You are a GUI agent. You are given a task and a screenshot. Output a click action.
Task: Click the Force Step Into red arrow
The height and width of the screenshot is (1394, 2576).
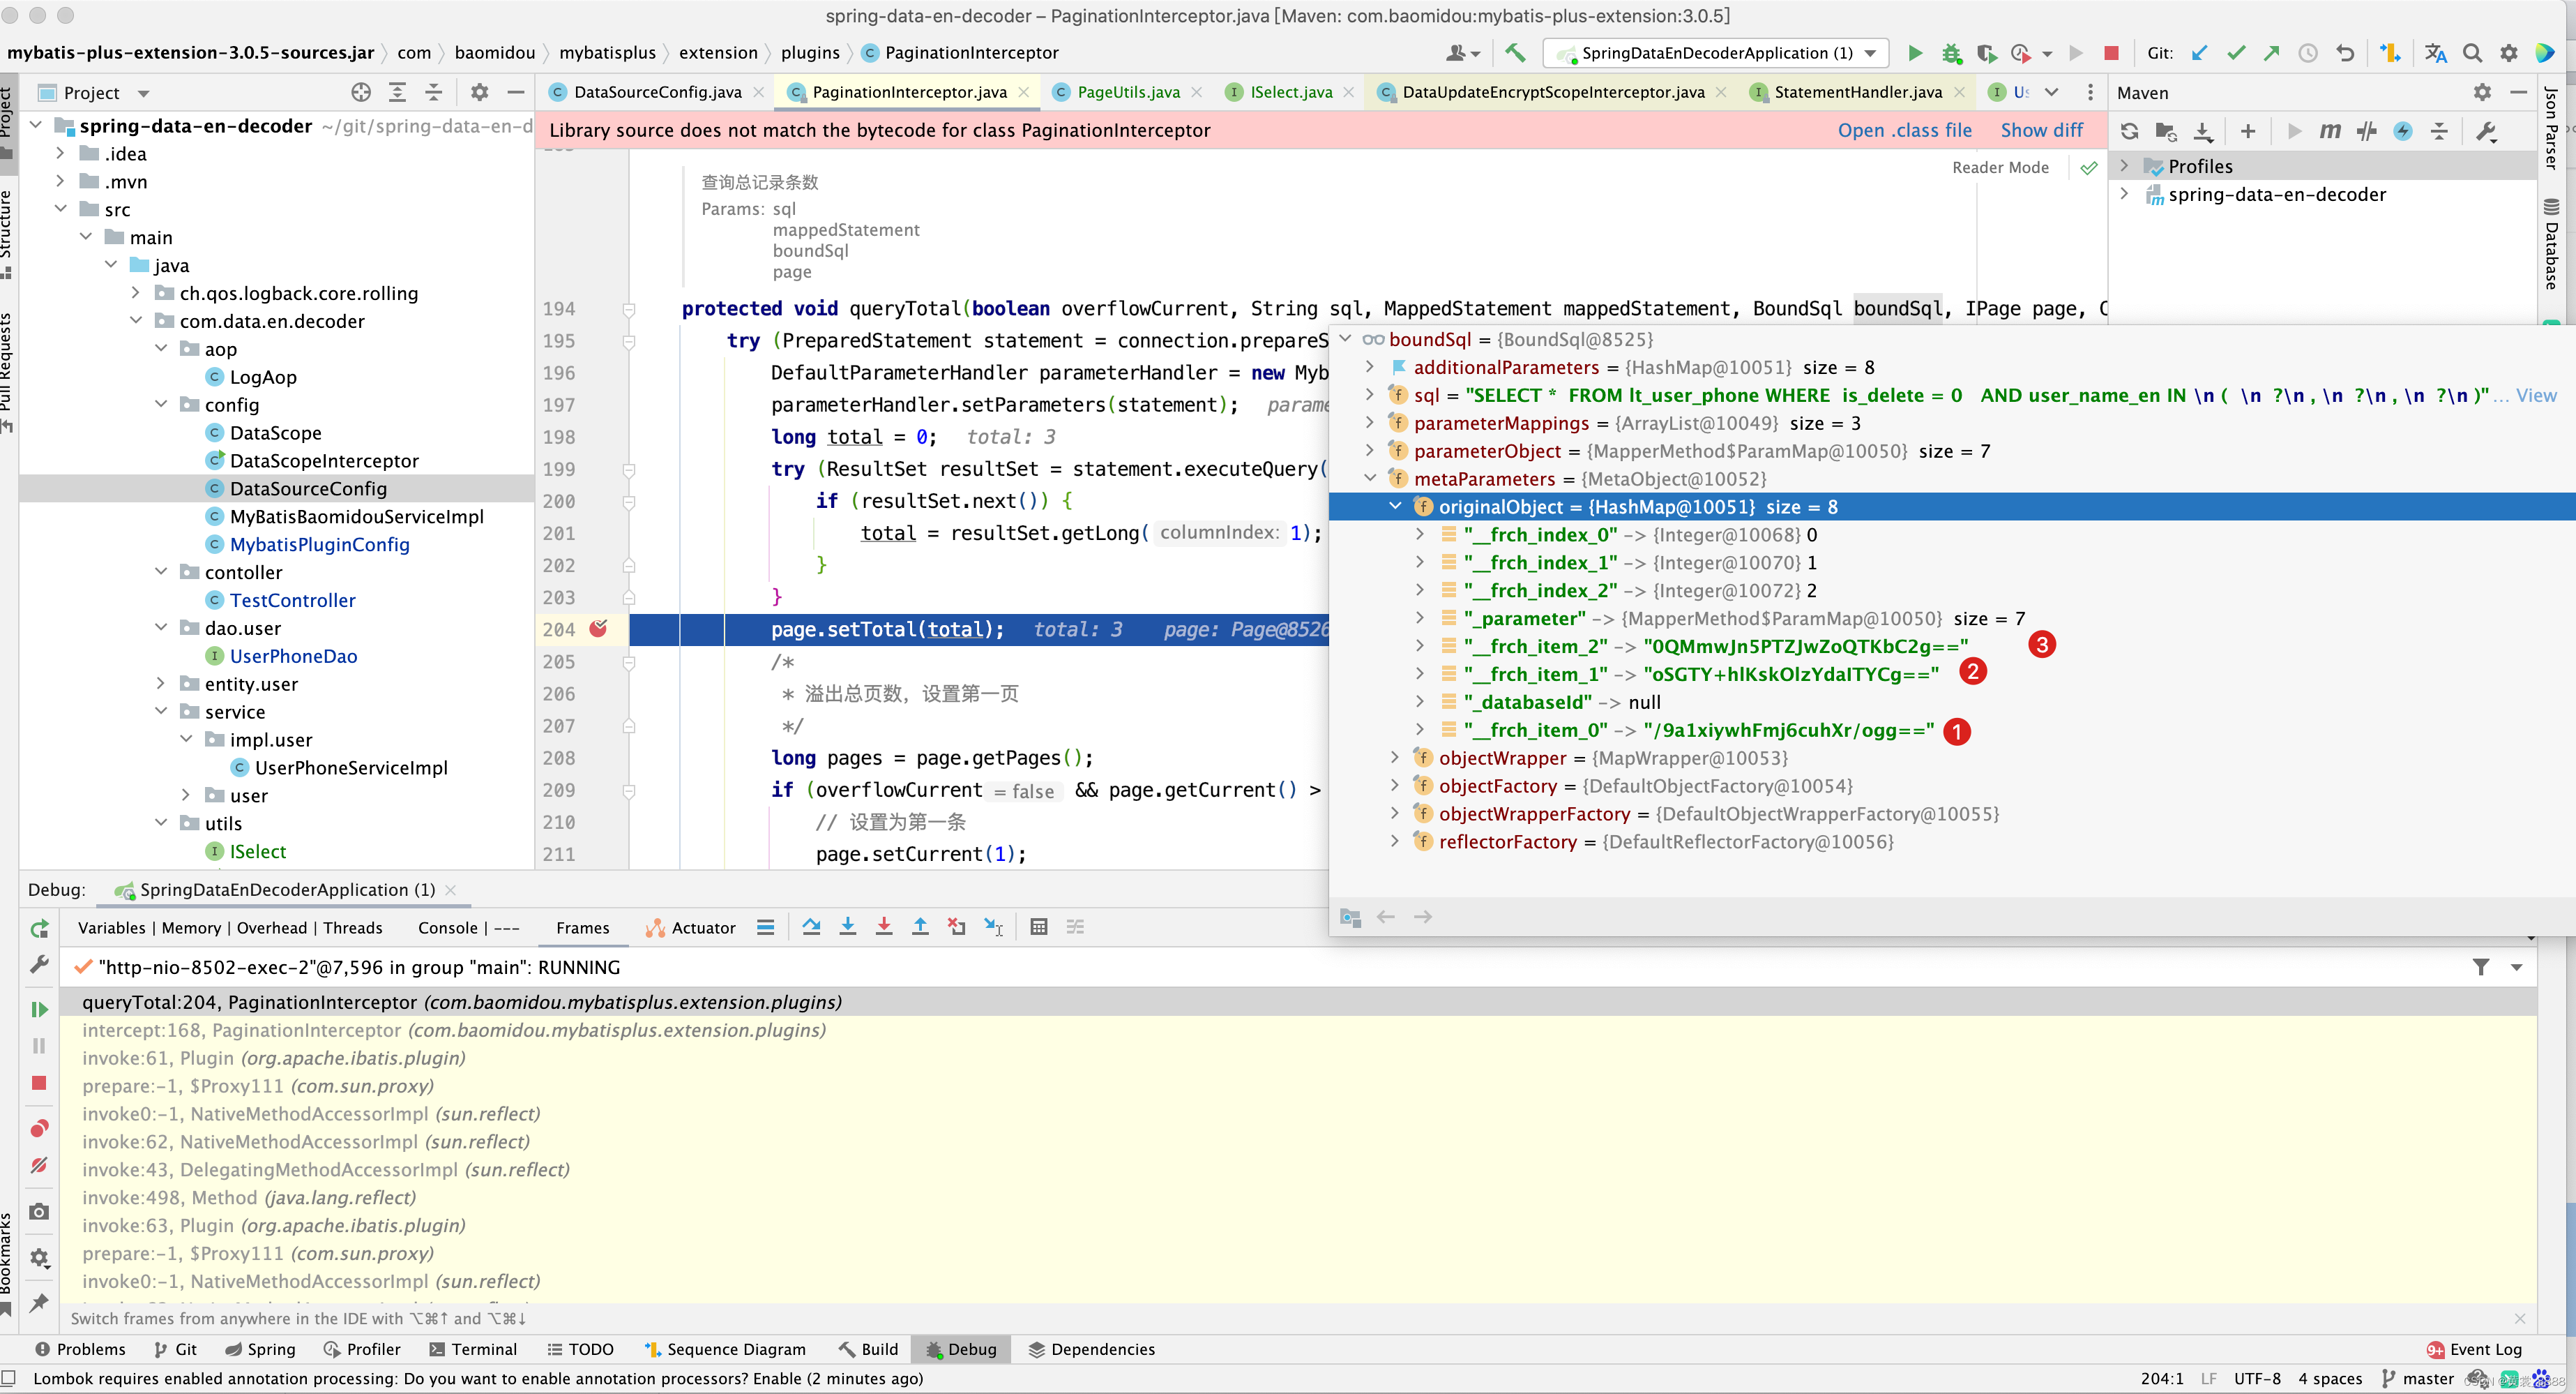(883, 928)
